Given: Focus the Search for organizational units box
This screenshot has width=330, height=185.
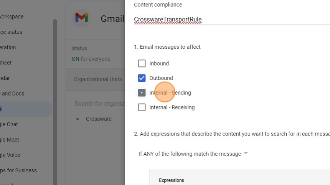Looking at the screenshot, I should (99, 104).
